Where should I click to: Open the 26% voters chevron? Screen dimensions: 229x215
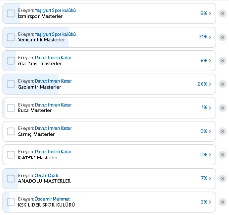(x=204, y=84)
